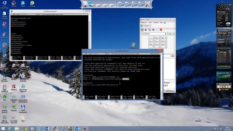Screen dimensions: 233x131
Task: Click the System Monitor gadget
Action: [224, 49]
